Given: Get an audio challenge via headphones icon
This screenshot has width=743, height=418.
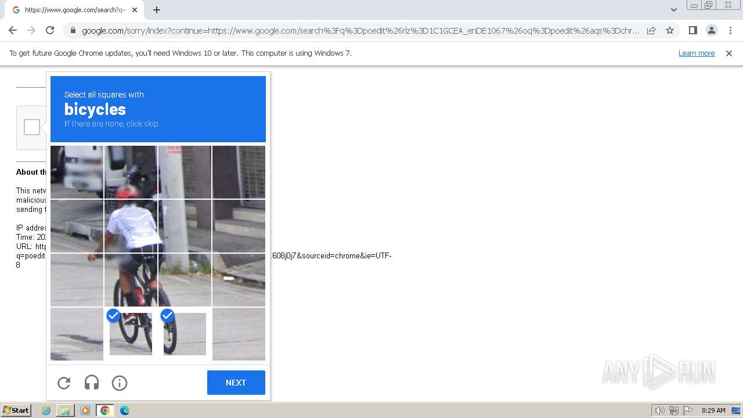Looking at the screenshot, I should (x=92, y=383).
